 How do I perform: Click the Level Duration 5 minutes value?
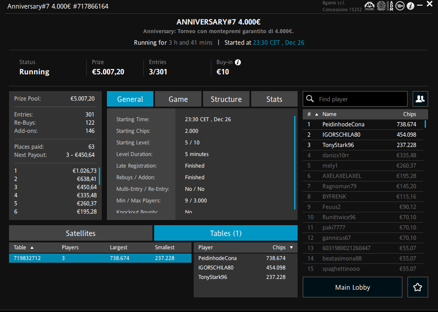(x=197, y=154)
